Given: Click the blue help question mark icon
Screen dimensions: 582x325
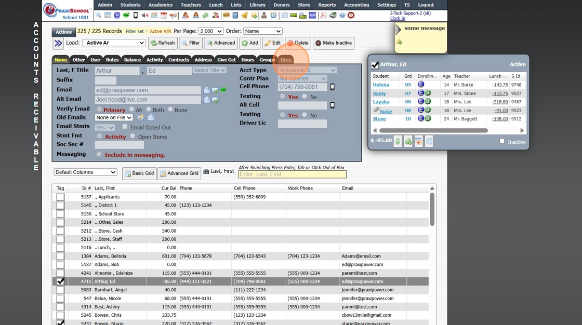Looking at the screenshot, I should (x=342, y=16).
